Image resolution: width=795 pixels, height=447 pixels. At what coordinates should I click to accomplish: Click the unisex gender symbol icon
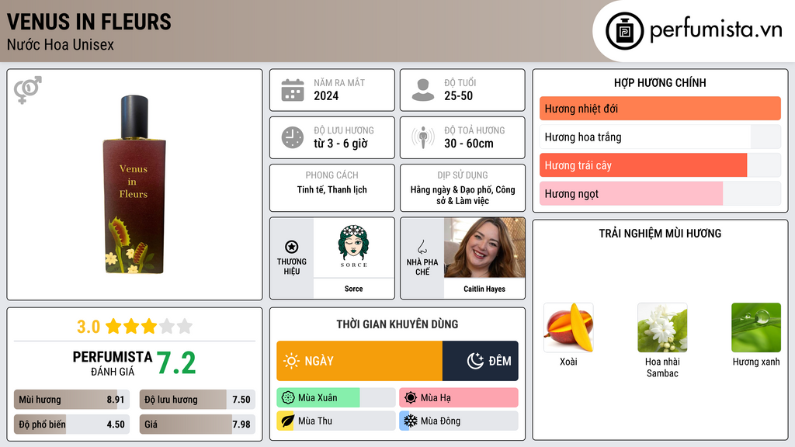coord(28,90)
